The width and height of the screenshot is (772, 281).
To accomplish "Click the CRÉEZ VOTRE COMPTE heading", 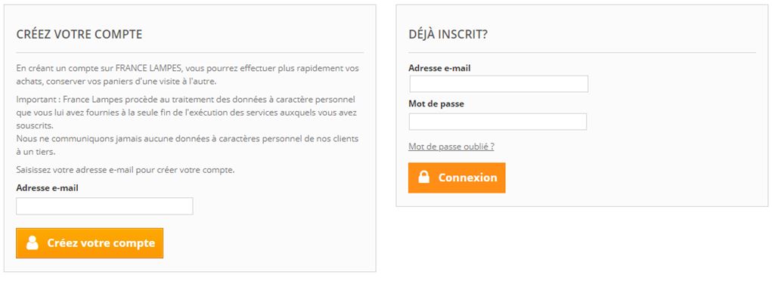I will click(79, 35).
